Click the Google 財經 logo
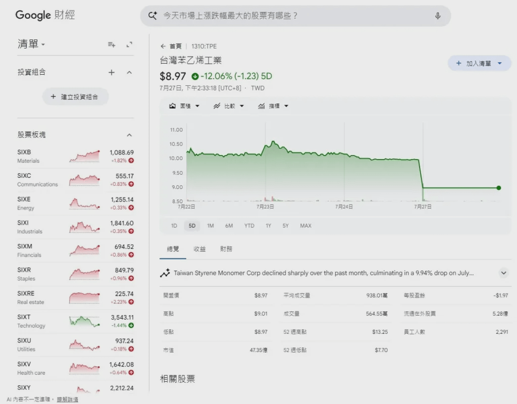Image resolution: width=517 pixels, height=404 pixels. click(45, 15)
